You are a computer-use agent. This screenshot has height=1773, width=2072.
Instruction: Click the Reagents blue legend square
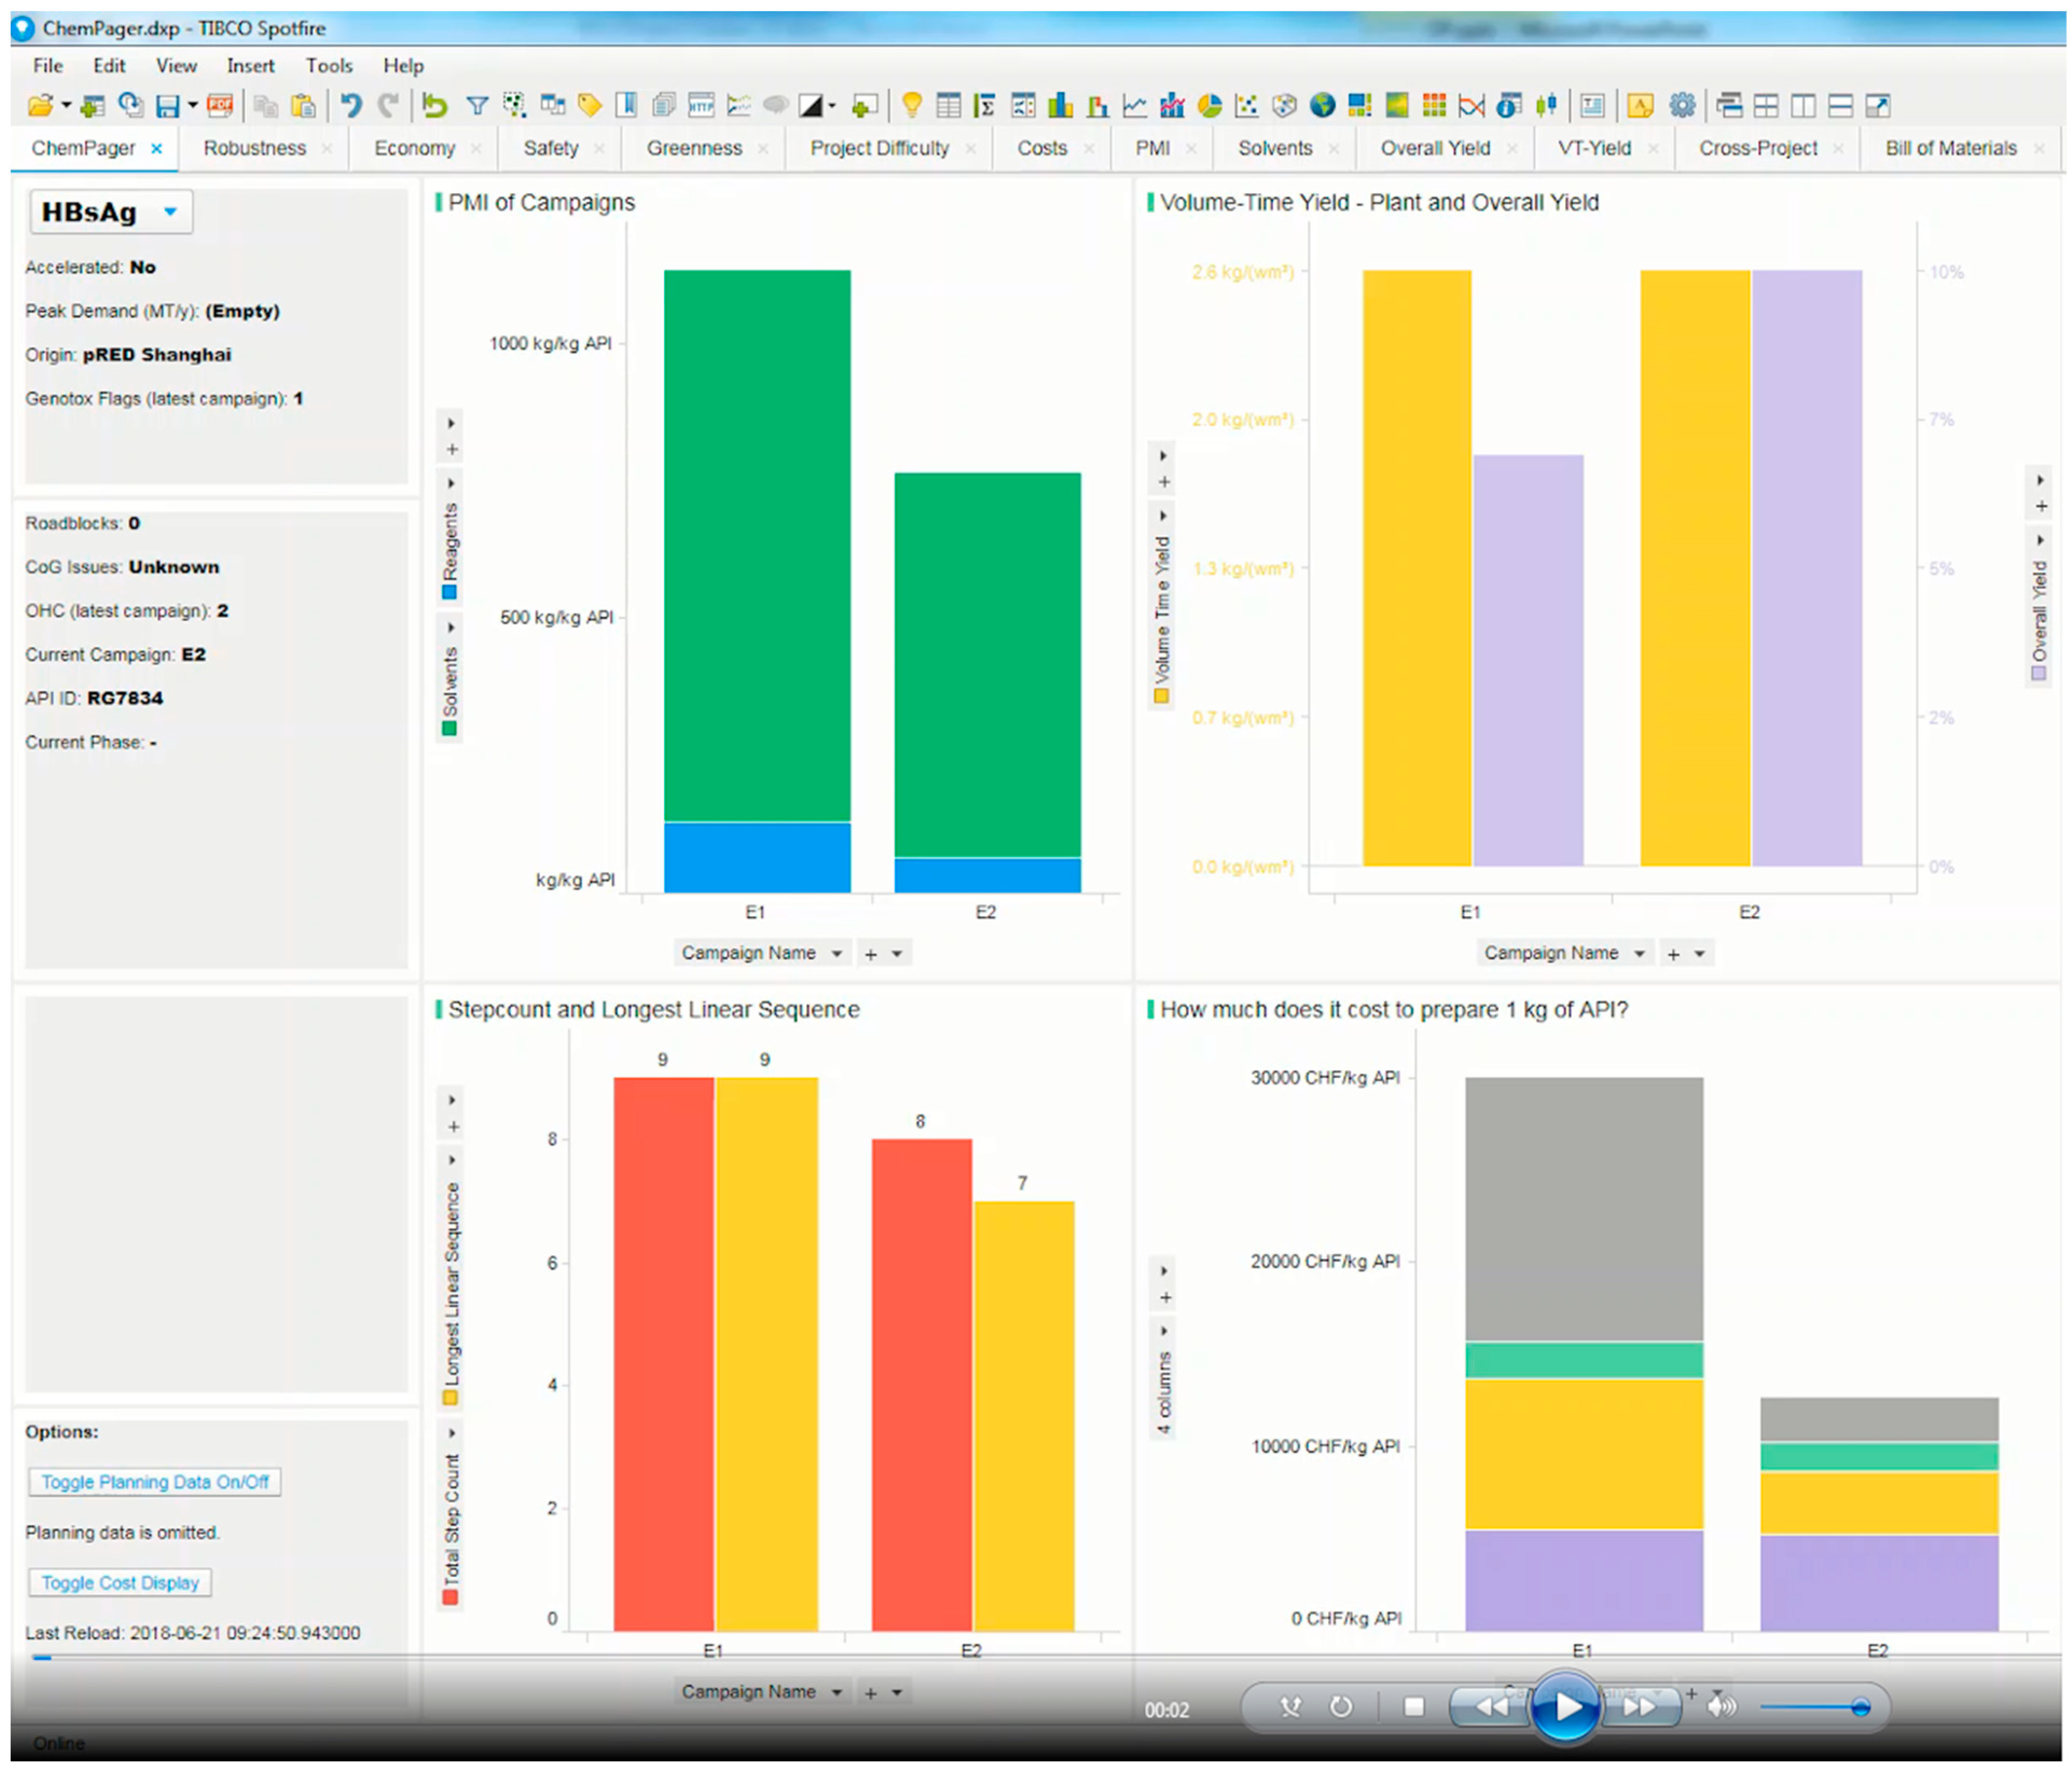pyautogui.click(x=450, y=592)
